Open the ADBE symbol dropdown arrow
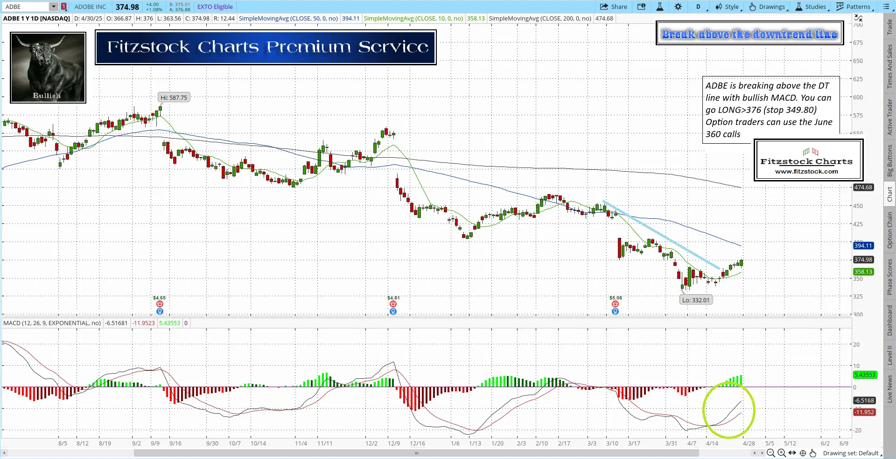Image resolution: width=896 pixels, height=459 pixels. (54, 7)
